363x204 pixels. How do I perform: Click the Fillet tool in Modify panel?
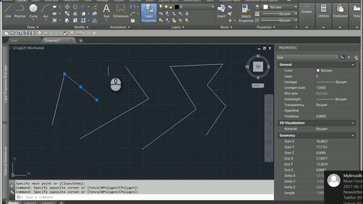83,14
